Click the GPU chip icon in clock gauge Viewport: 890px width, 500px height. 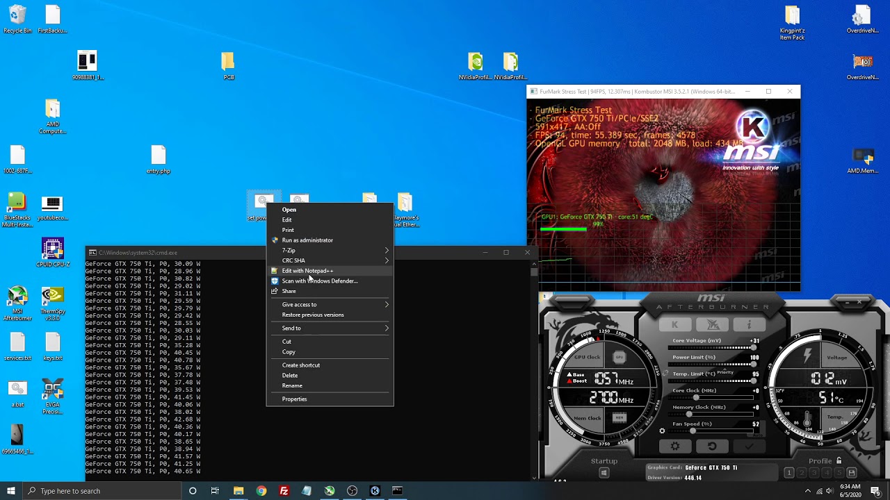(x=620, y=357)
